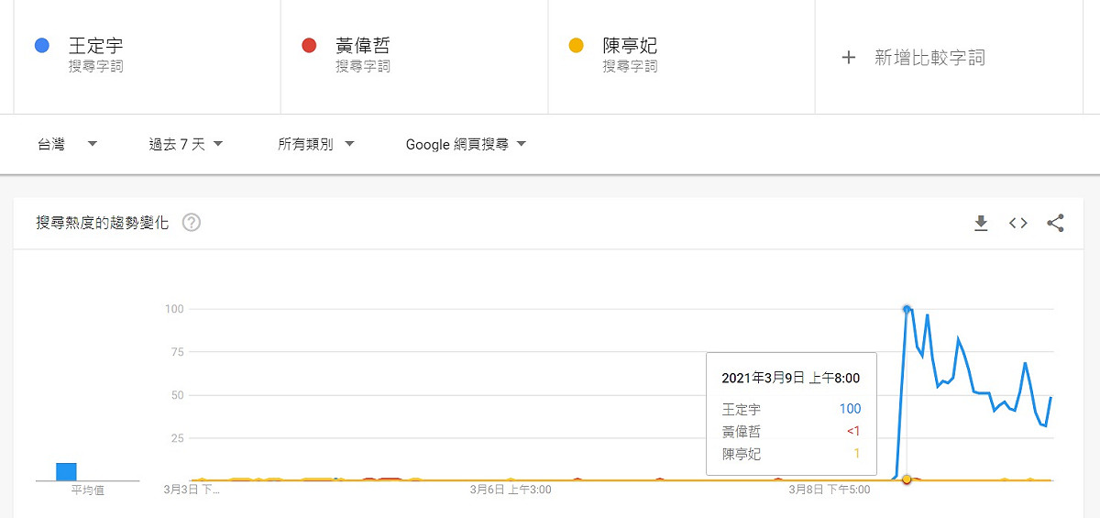This screenshot has height=518, width=1100.
Task: Click the 3月3日 axis label
Action: 192,490
